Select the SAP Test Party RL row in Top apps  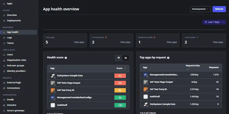(181, 89)
